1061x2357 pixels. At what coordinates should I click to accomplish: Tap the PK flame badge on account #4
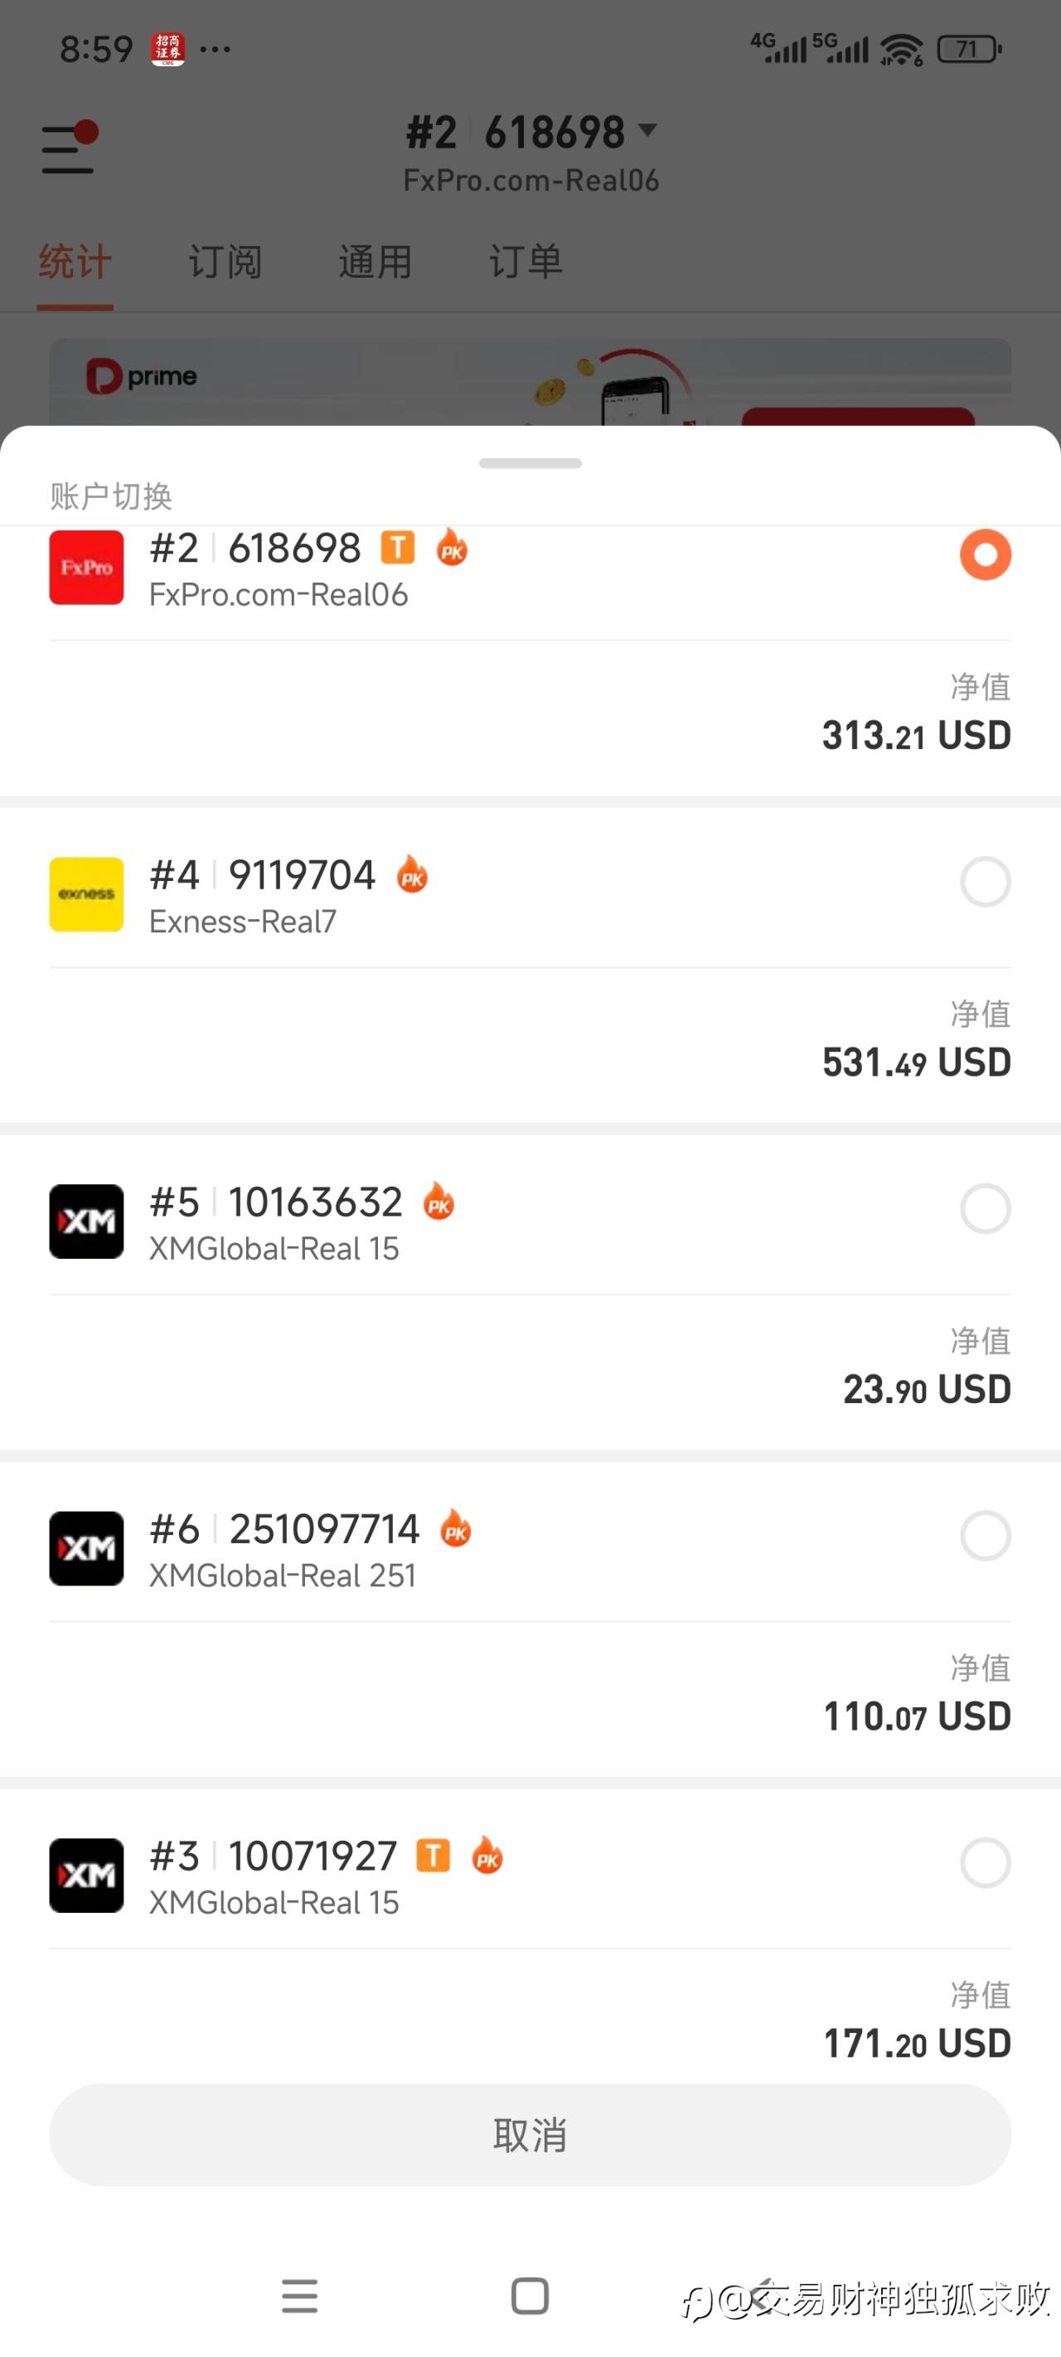point(412,874)
